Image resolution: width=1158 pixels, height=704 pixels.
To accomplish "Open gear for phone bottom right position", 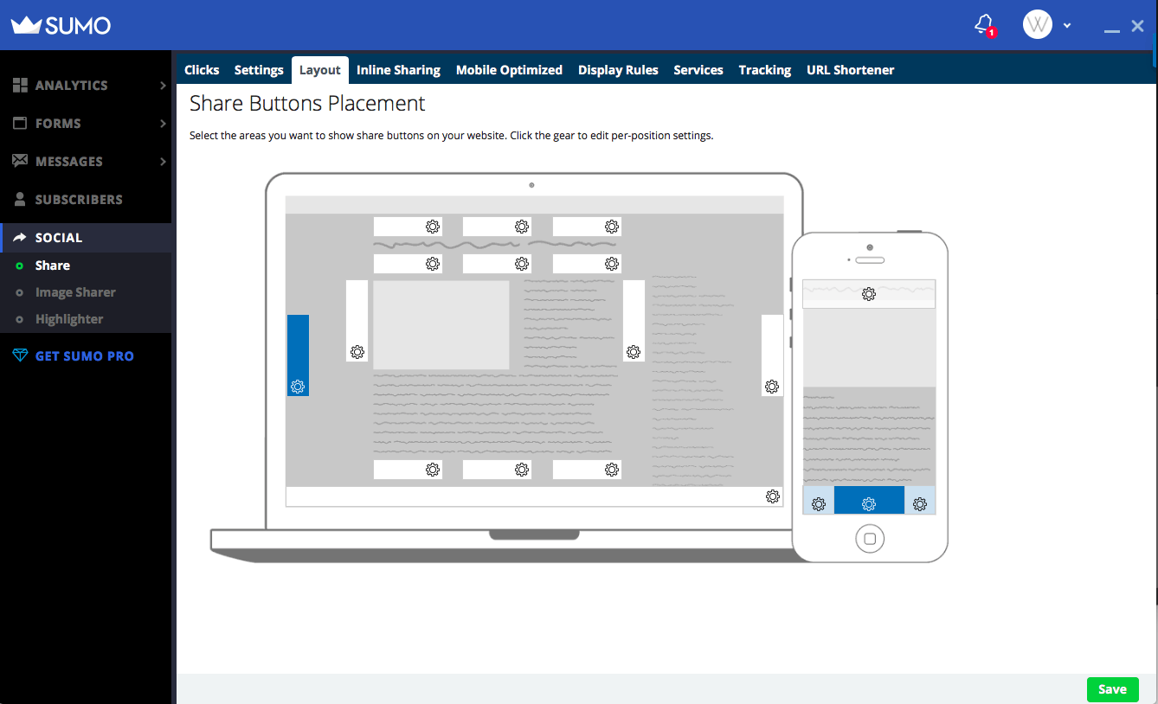I will pyautogui.click(x=920, y=504).
